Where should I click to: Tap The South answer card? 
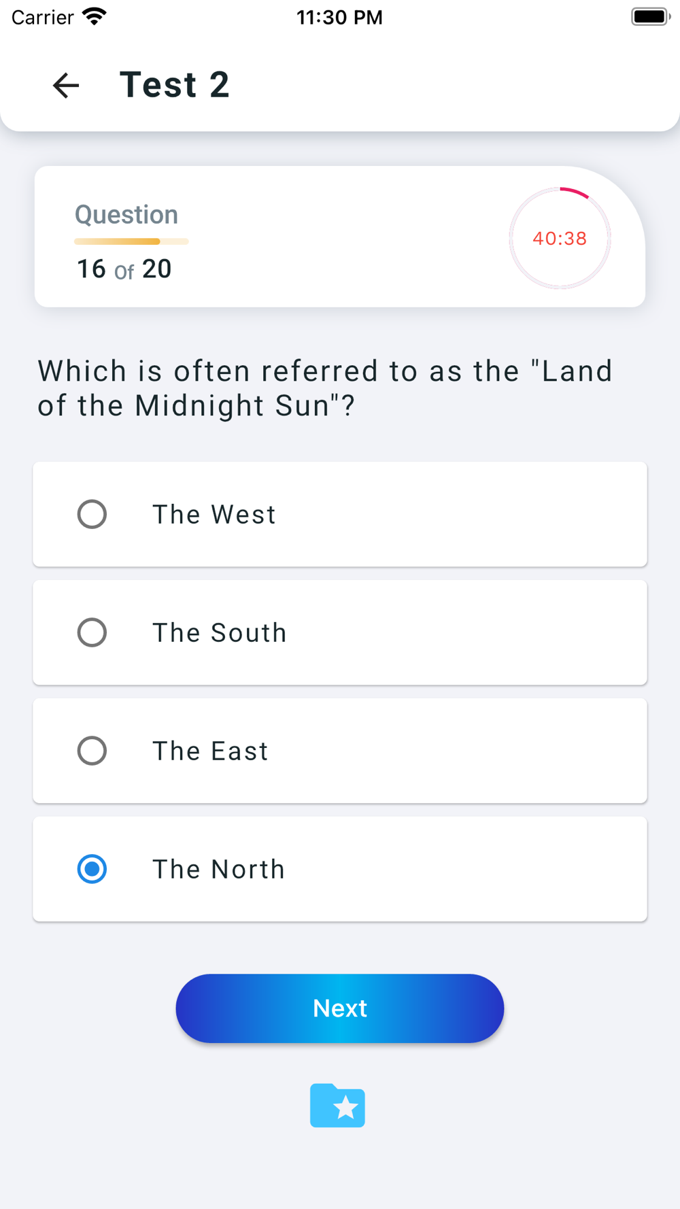[340, 632]
